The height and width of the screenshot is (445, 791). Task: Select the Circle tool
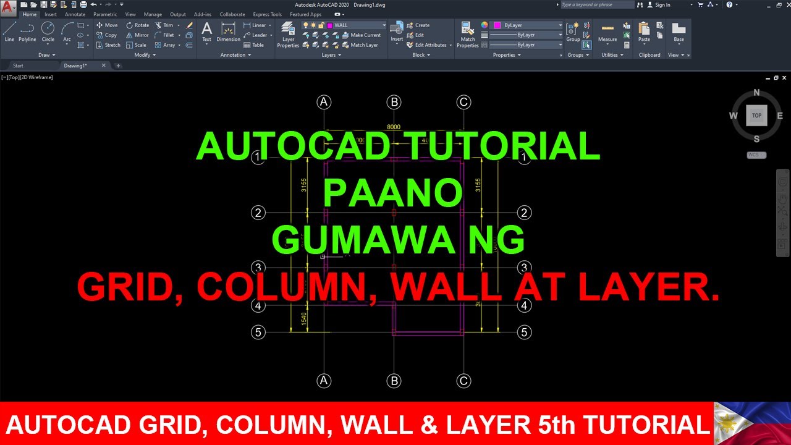tap(48, 32)
